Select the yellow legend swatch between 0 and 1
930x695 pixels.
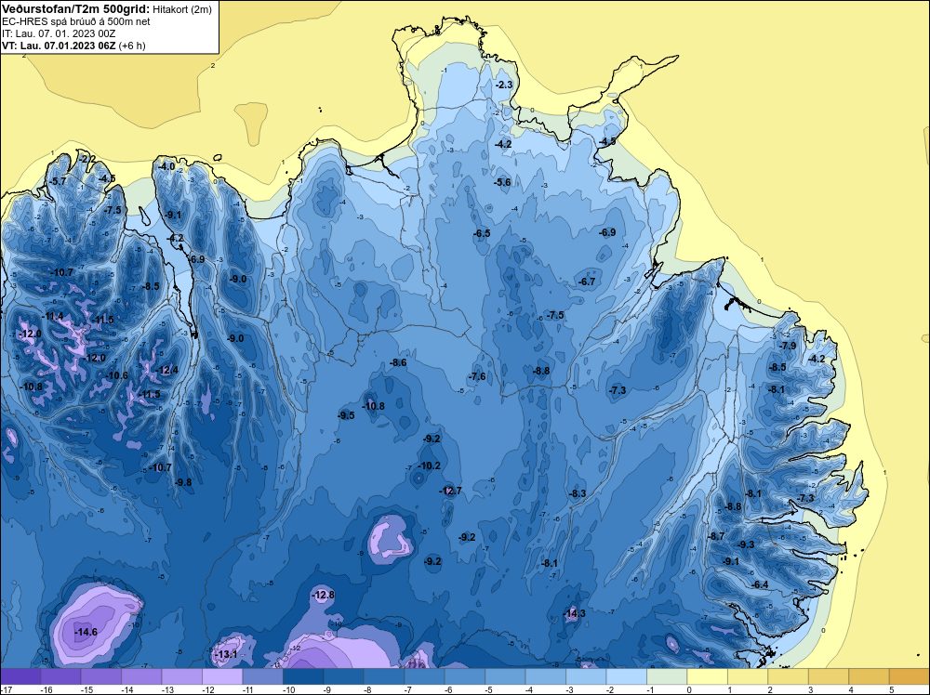(707, 676)
